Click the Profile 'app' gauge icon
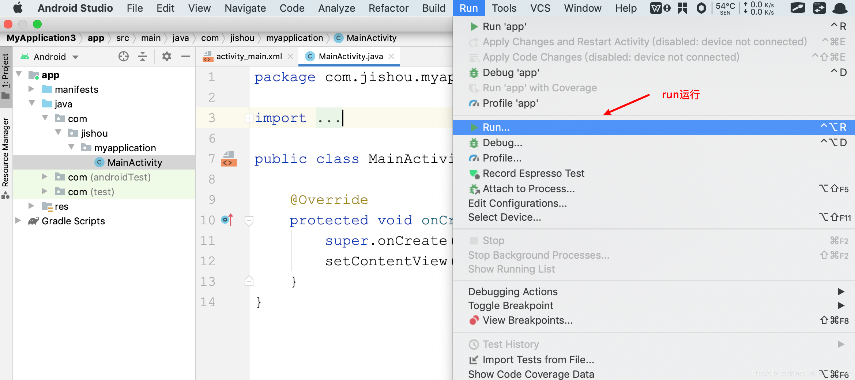Viewport: 855px width, 380px height. [474, 103]
